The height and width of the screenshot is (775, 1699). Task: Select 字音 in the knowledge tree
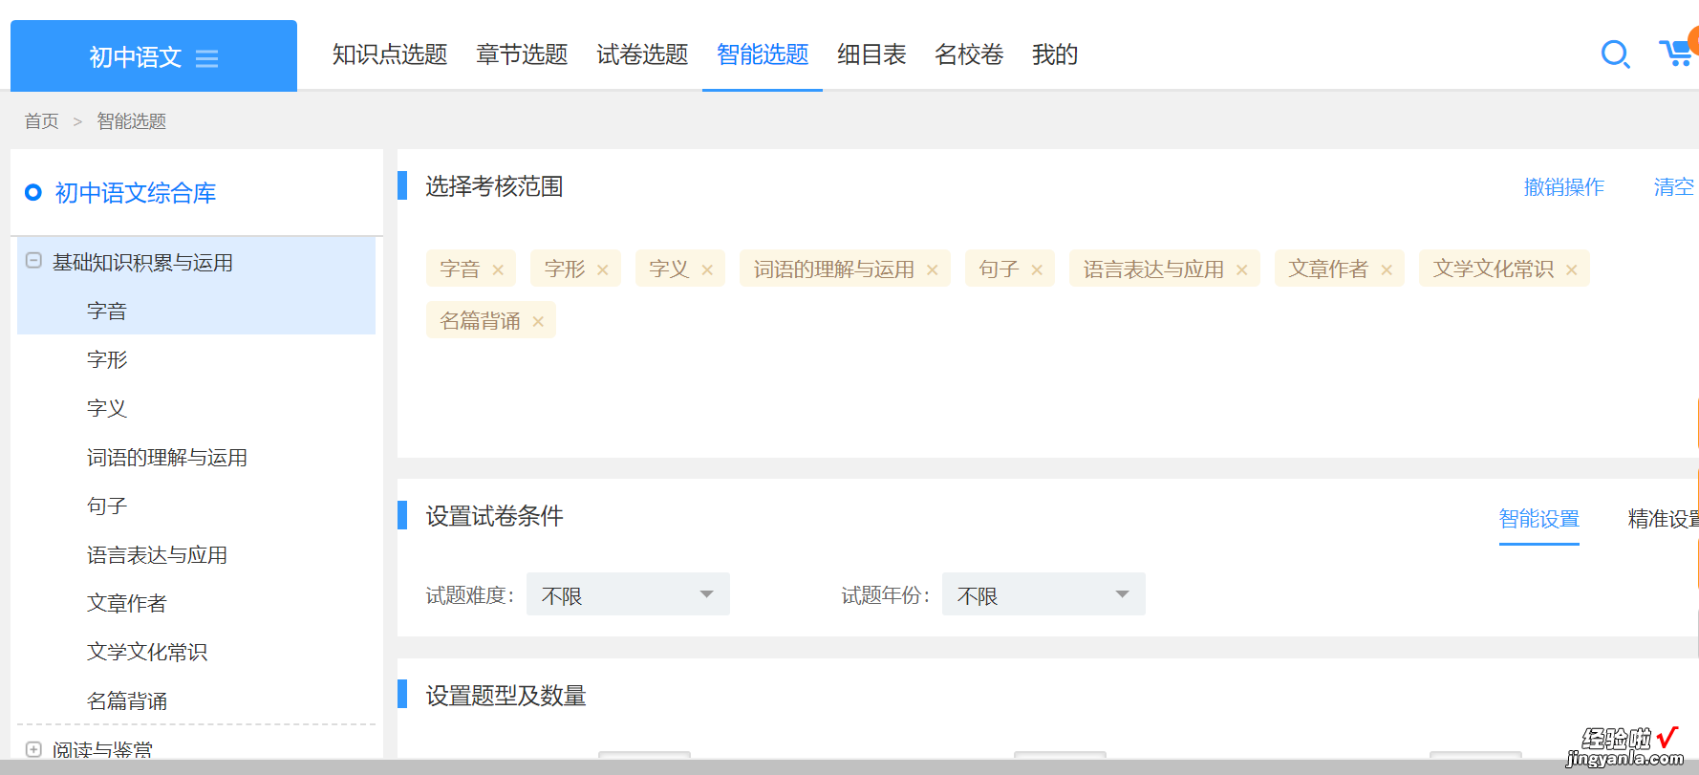[106, 312]
